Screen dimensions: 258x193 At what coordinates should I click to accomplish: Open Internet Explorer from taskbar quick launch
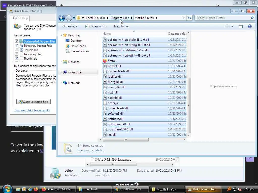click(x=30, y=189)
